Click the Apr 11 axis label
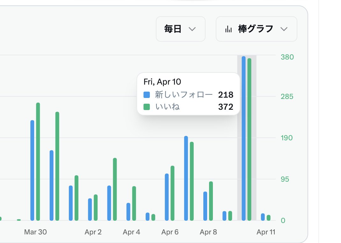 [266, 232]
